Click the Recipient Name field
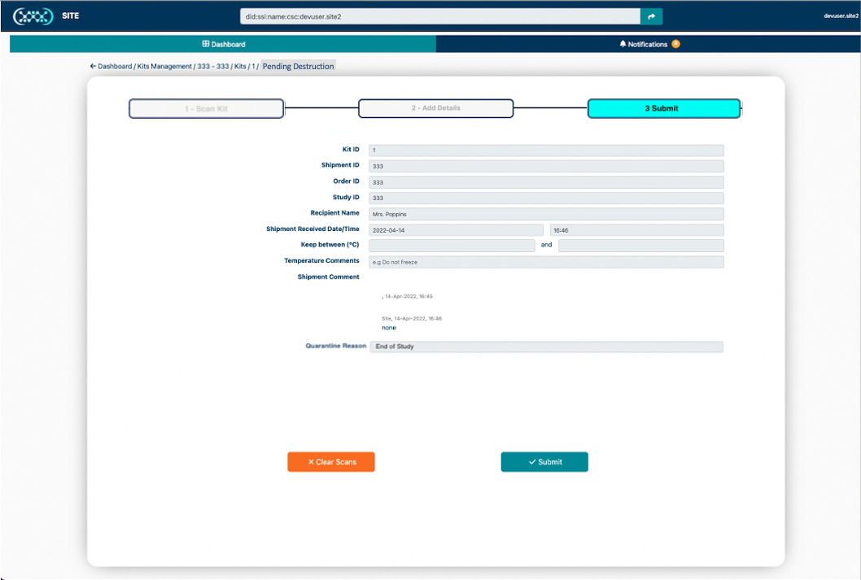 [546, 214]
